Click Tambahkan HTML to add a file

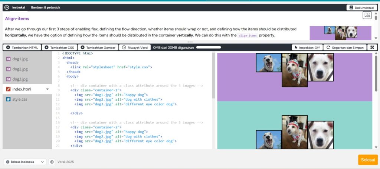[x=22, y=47]
